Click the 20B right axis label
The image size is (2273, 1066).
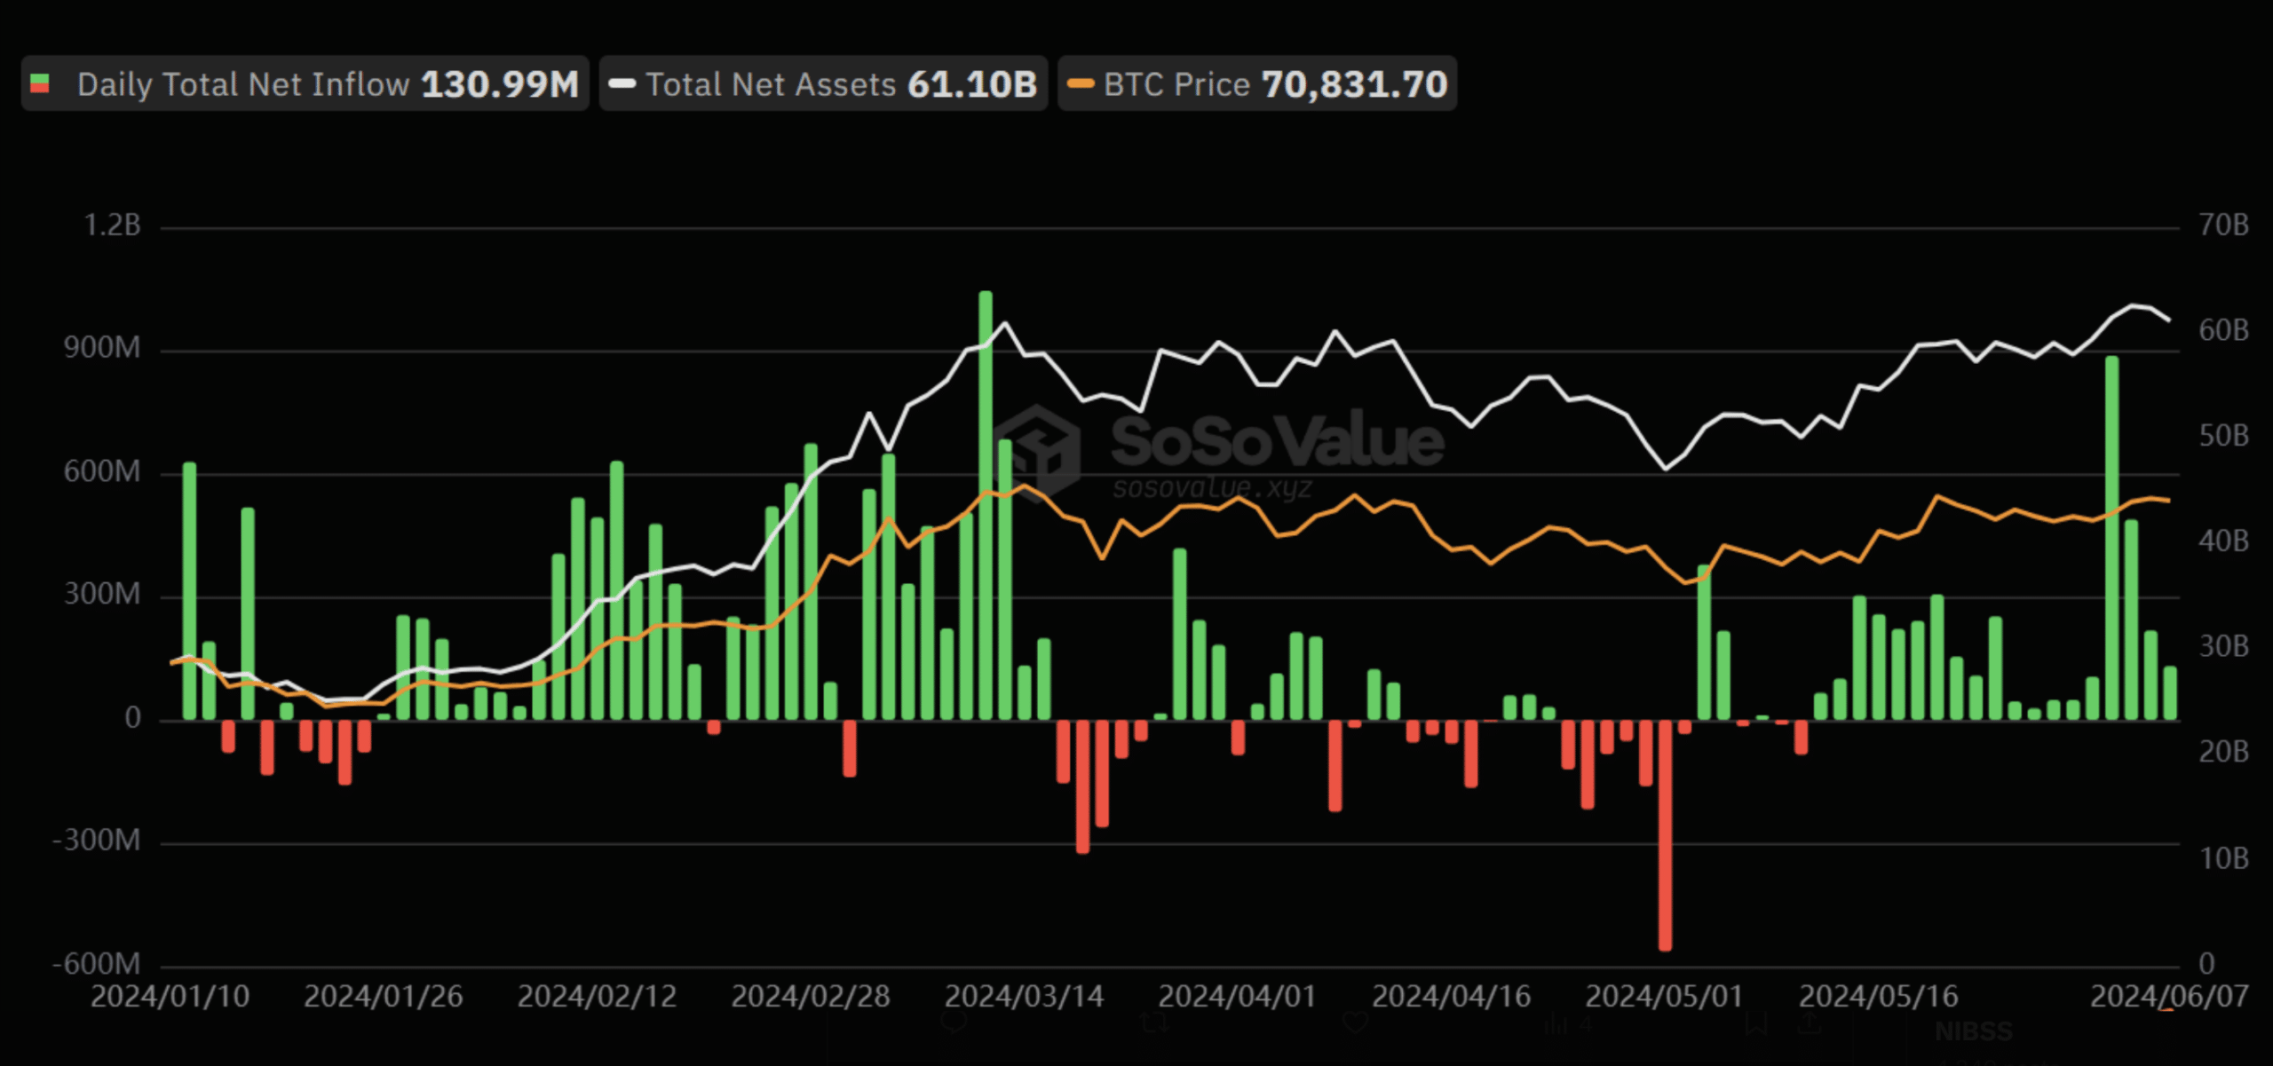pyautogui.click(x=2224, y=752)
